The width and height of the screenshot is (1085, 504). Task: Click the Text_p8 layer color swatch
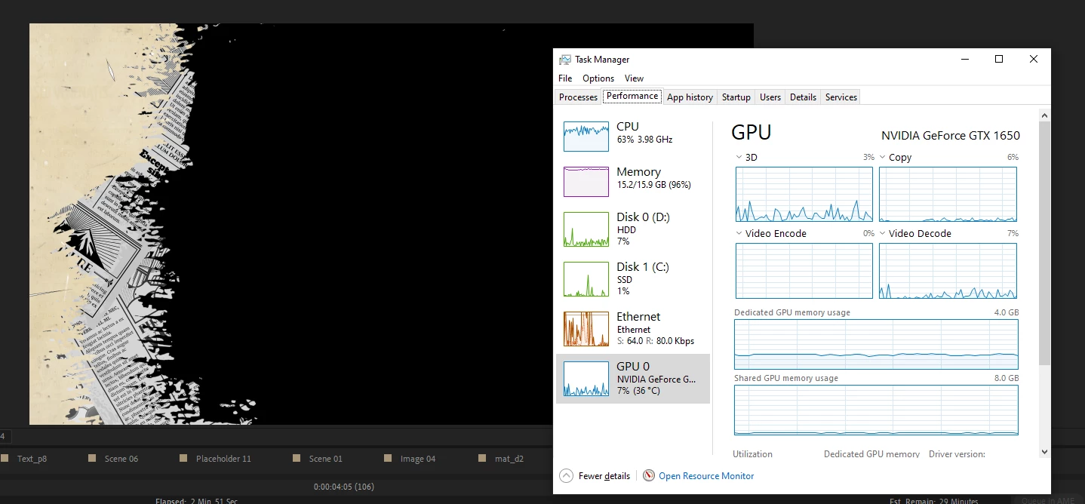pyautogui.click(x=5, y=458)
